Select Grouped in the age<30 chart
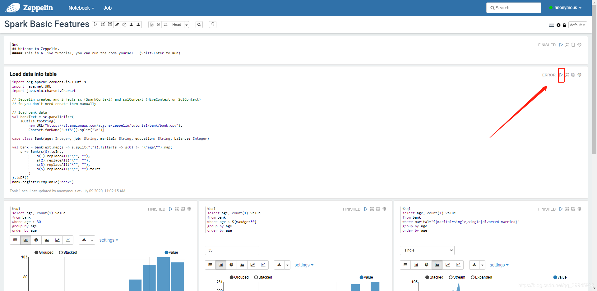 (x=44, y=252)
